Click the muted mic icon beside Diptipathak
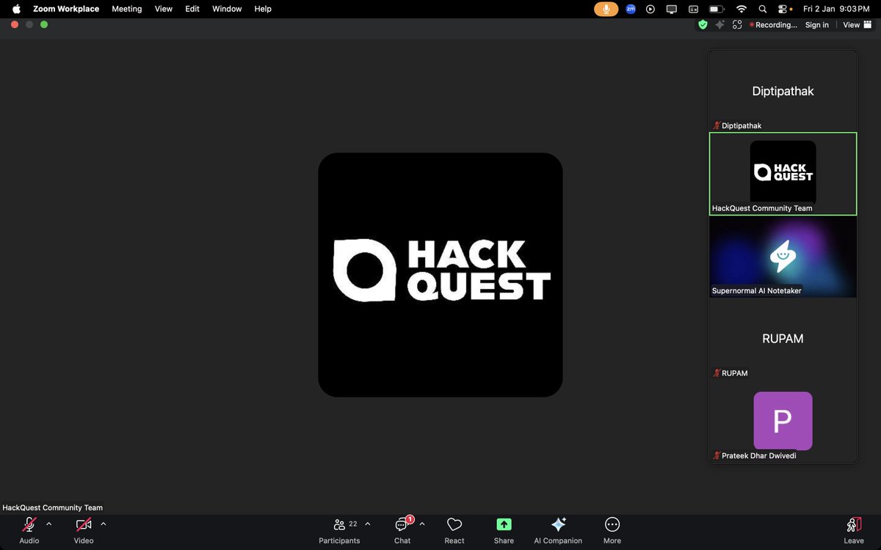The width and height of the screenshot is (881, 550). click(x=717, y=125)
